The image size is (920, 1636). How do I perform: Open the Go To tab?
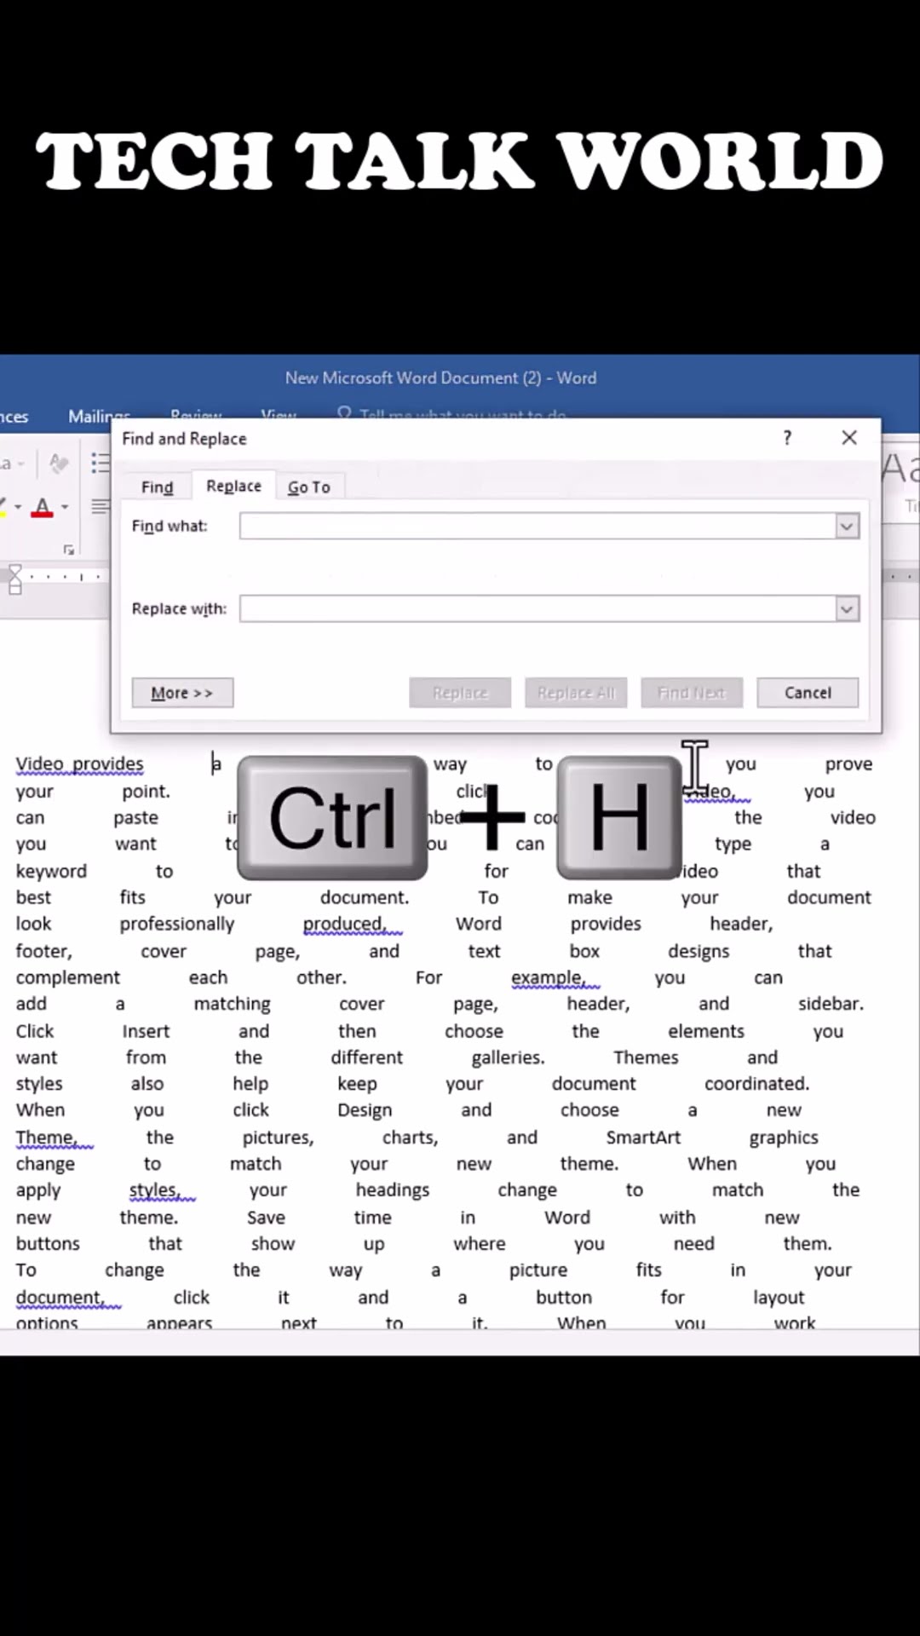coord(308,487)
